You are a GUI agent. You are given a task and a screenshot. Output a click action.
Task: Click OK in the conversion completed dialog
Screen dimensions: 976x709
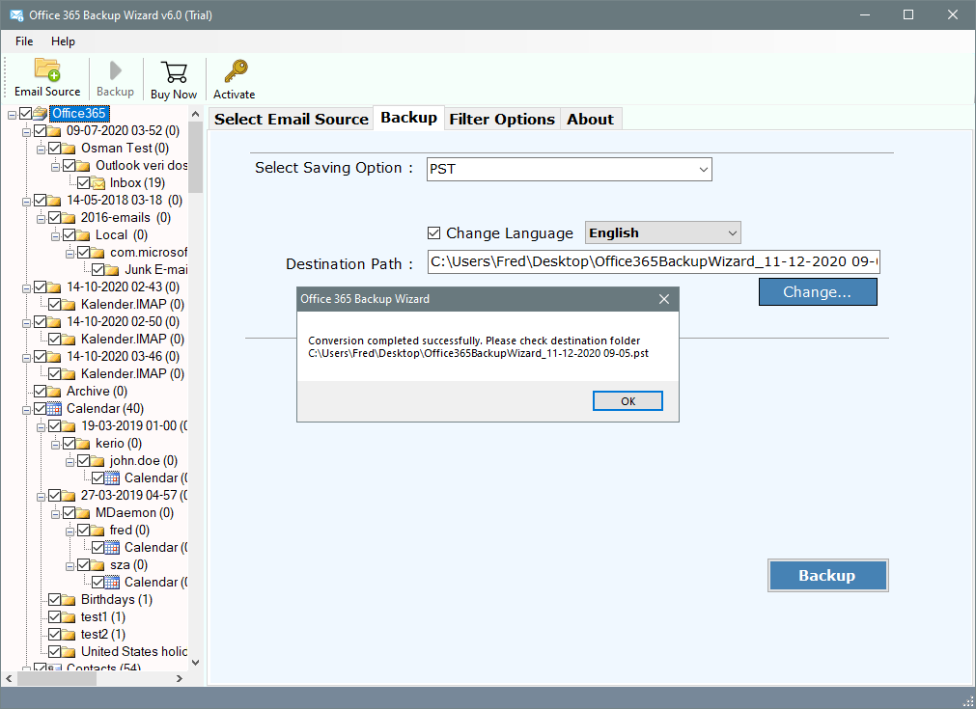[x=627, y=401]
